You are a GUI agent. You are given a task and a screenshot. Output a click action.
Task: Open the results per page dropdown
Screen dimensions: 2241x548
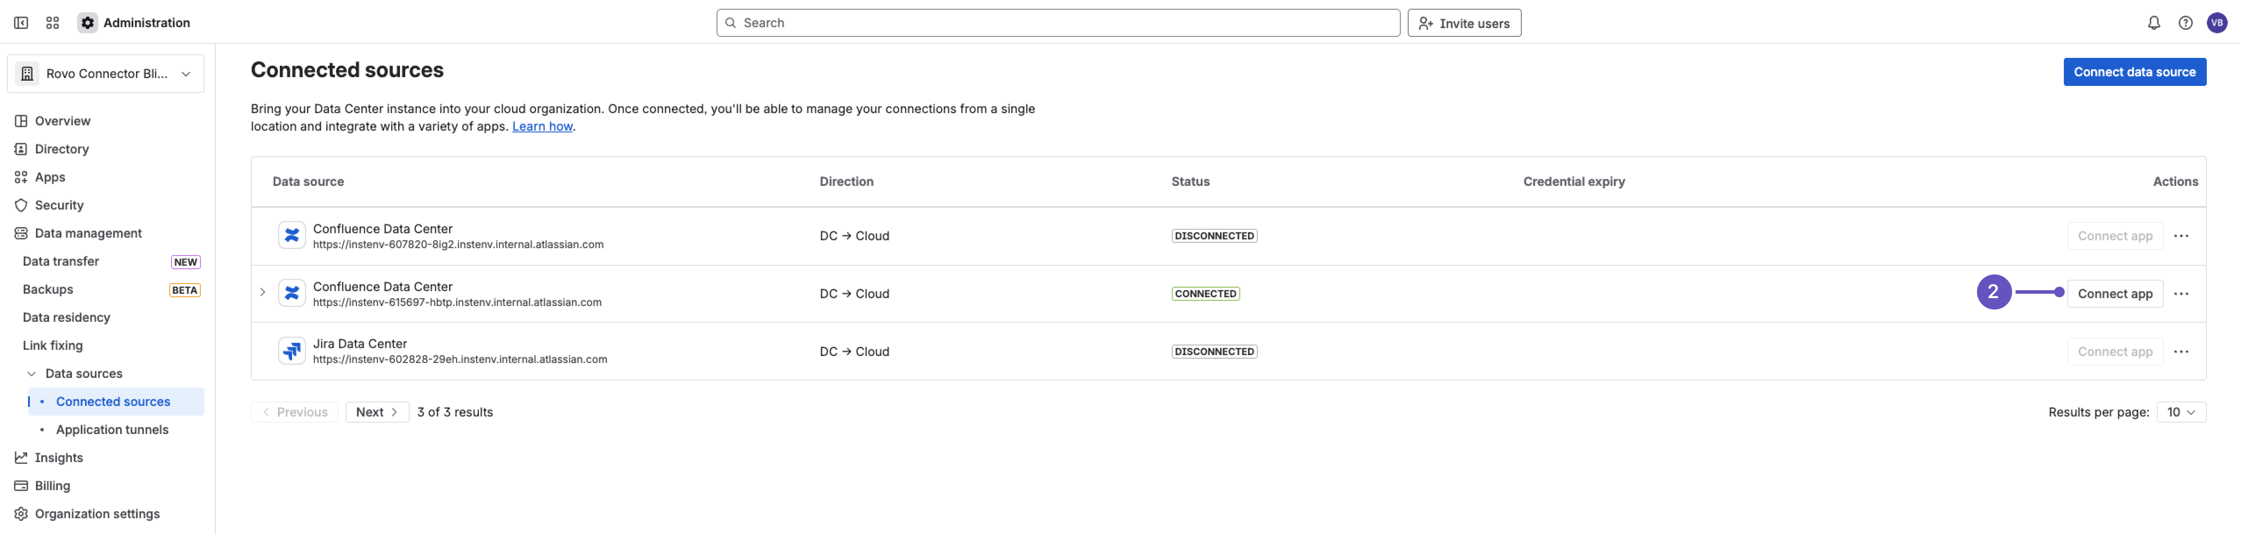coord(2181,411)
